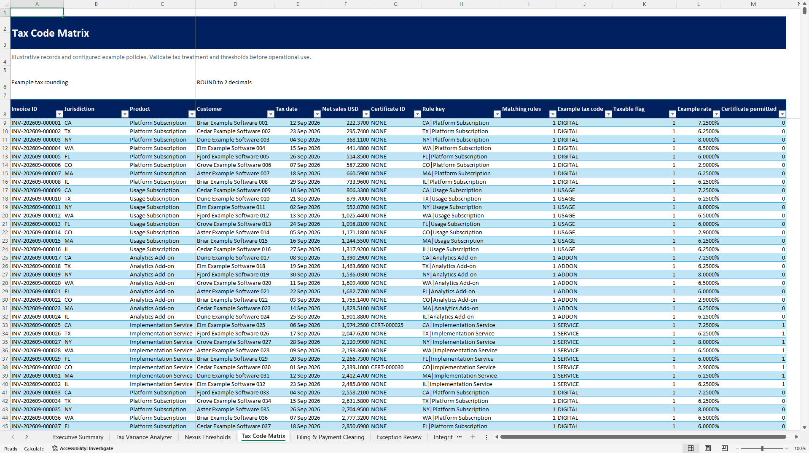This screenshot has width=809, height=453.
Task: Click the zoom out minus button
Action: pyautogui.click(x=737, y=448)
